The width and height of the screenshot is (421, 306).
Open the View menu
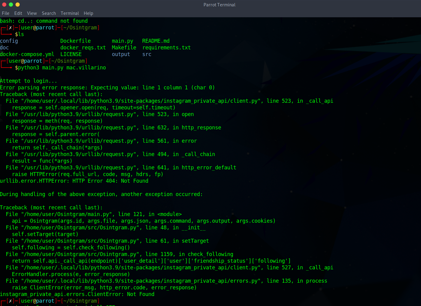point(32,13)
